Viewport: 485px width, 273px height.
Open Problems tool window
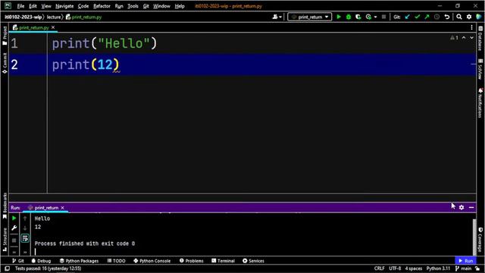click(x=192, y=261)
